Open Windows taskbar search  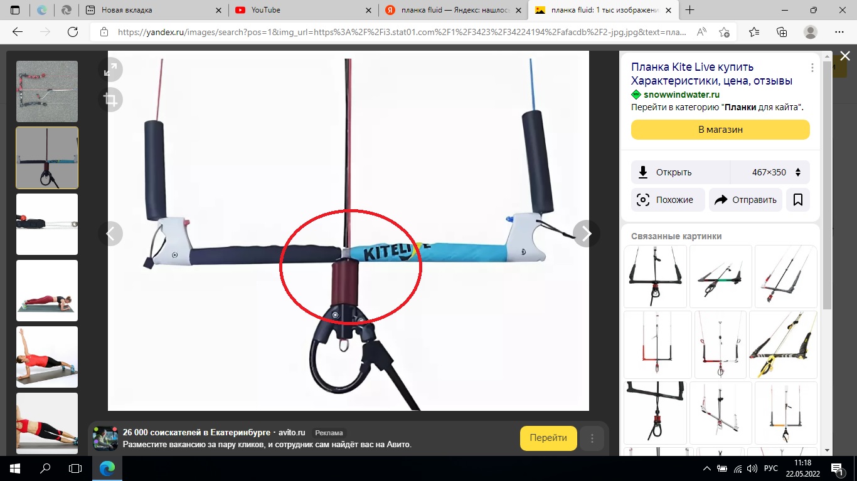45,468
